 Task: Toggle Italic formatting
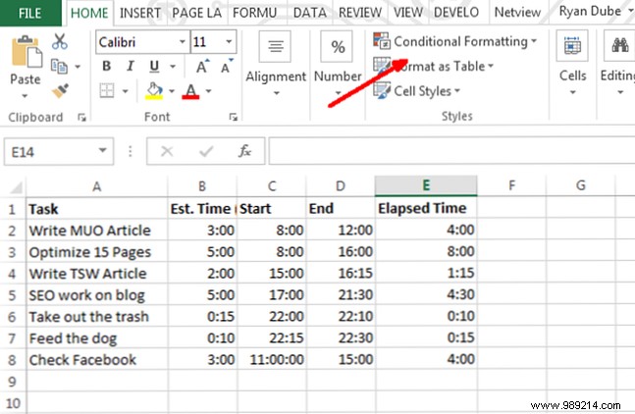pyautogui.click(x=130, y=66)
